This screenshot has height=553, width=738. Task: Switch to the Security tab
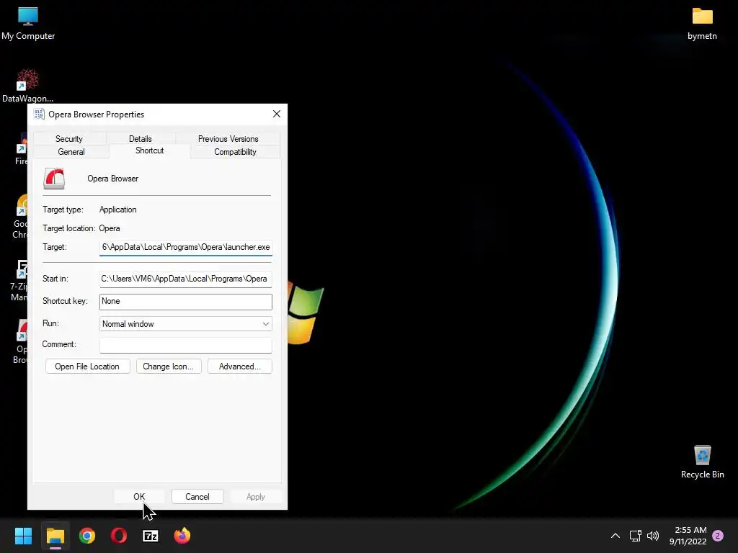(x=69, y=139)
